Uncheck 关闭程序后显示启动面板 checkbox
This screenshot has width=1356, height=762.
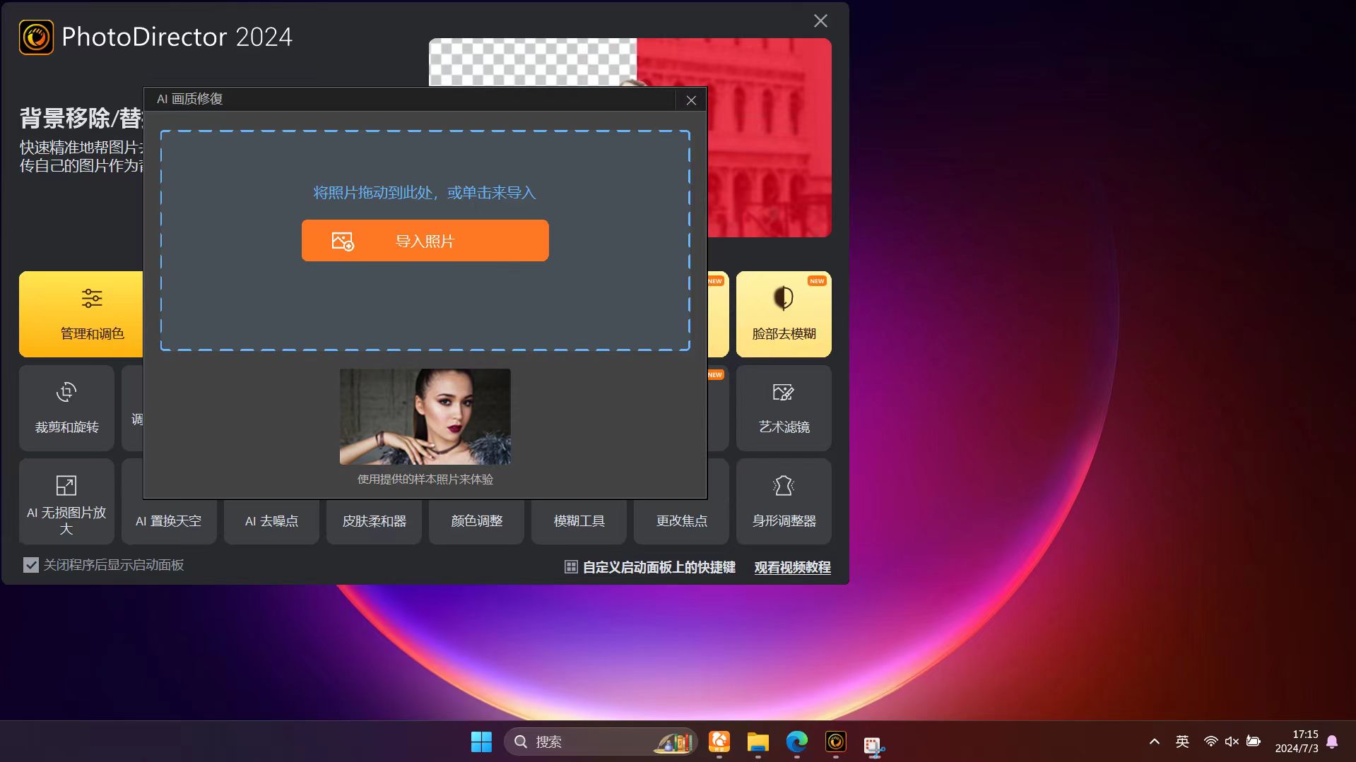(x=31, y=565)
